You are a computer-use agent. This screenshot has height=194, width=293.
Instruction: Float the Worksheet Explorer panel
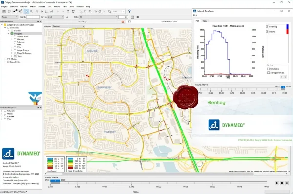[38, 108]
